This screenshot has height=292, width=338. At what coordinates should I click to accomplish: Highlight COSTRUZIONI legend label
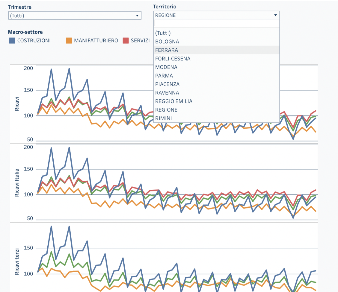pos(34,40)
